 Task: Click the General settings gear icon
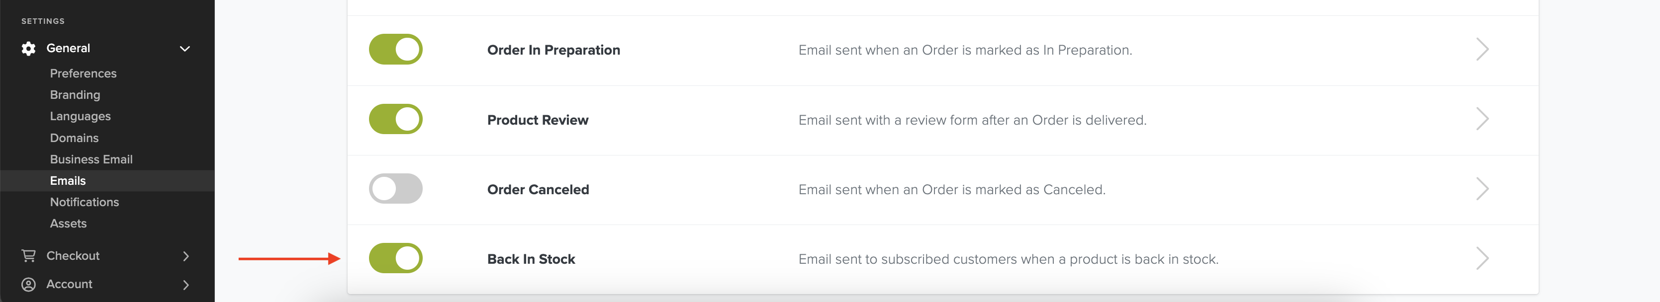(28, 48)
